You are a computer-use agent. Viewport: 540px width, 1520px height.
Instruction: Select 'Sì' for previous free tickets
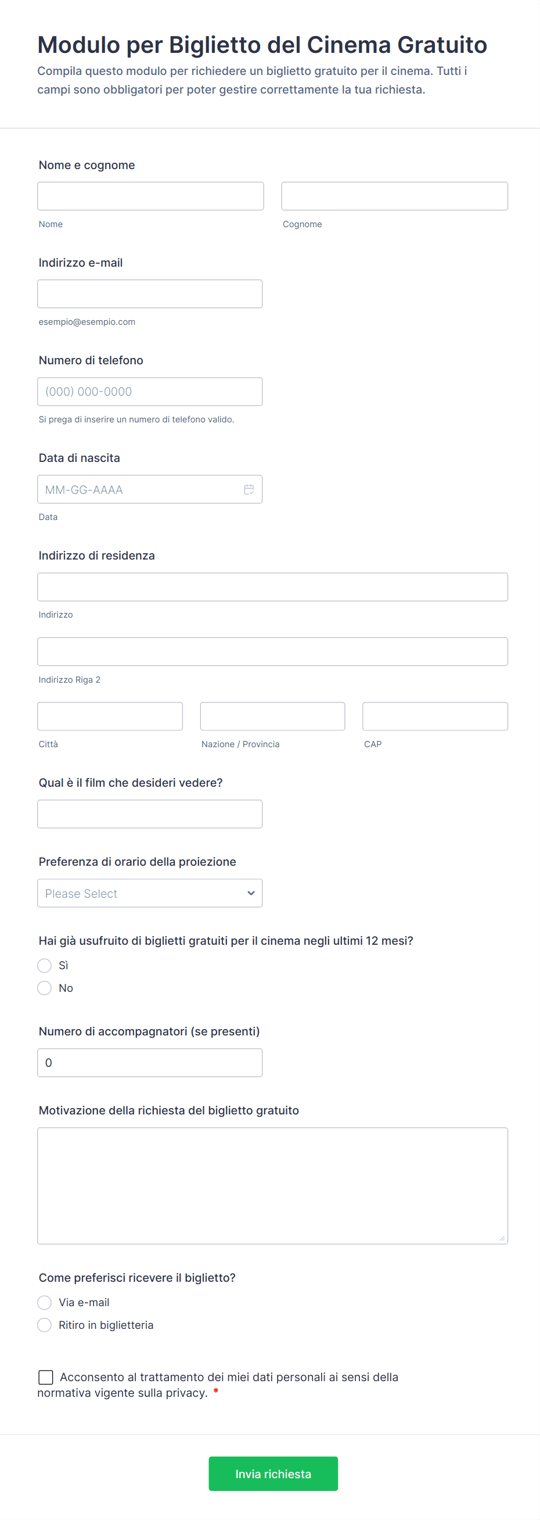[44, 965]
